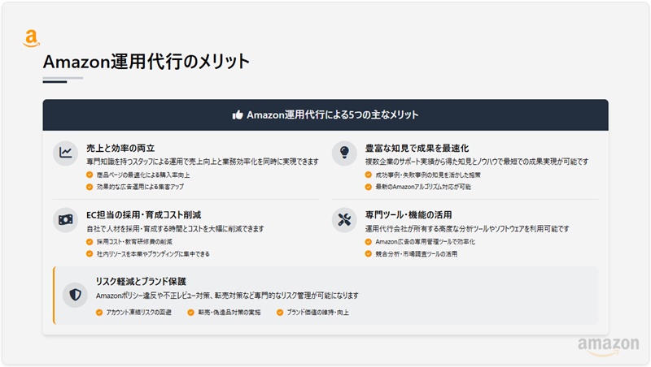
Task: Click the check mark before 競合分析・市場調査ツールの活用
Action: point(369,253)
